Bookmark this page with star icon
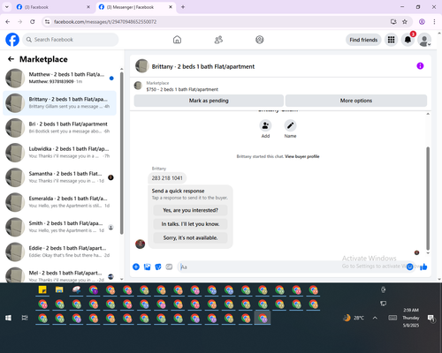The height and width of the screenshot is (353, 442). [405, 21]
